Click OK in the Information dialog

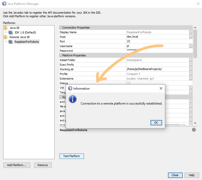[156, 123]
